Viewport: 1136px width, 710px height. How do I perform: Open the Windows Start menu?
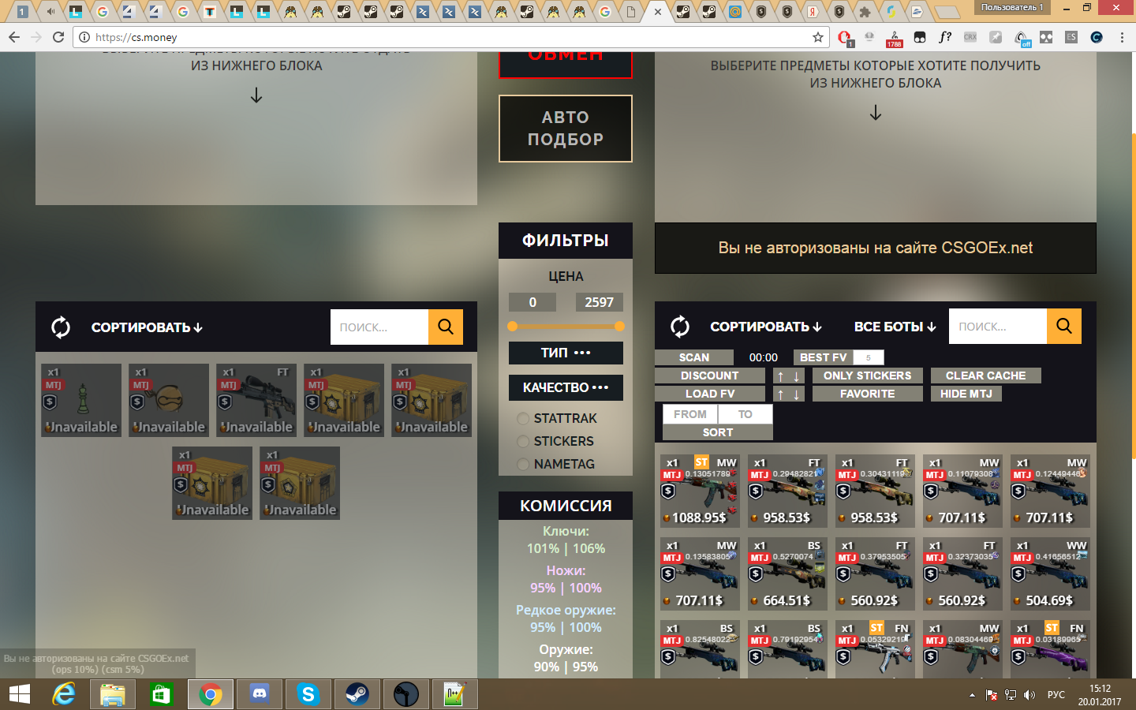pos(19,694)
